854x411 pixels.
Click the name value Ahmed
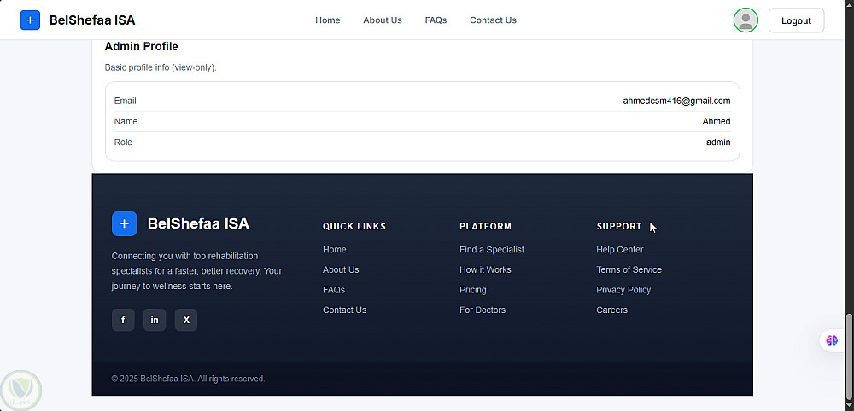click(x=717, y=121)
